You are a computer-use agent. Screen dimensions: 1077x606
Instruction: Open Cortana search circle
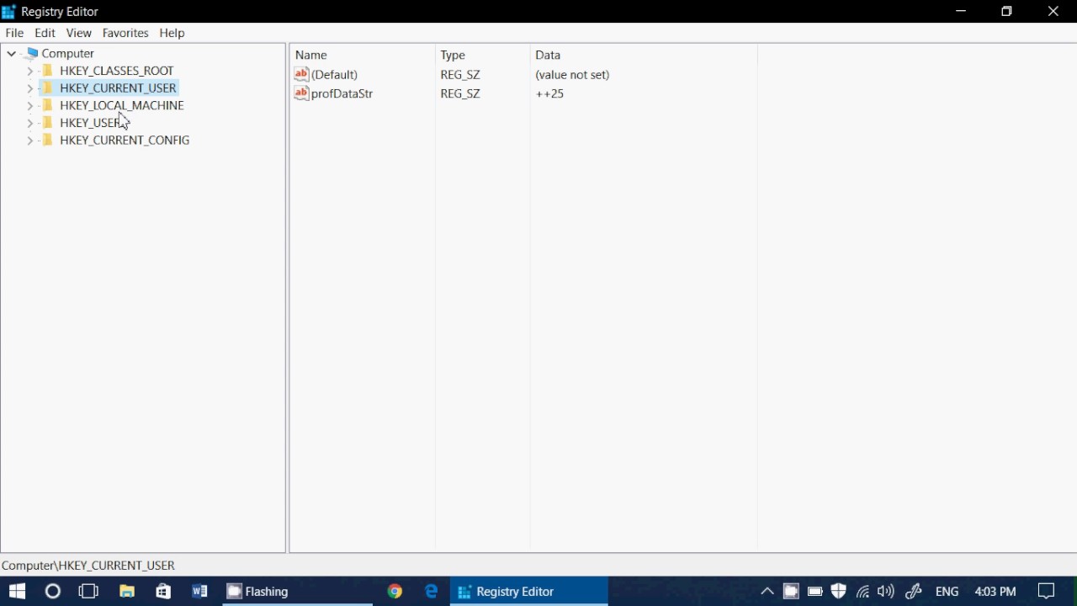[x=53, y=592]
